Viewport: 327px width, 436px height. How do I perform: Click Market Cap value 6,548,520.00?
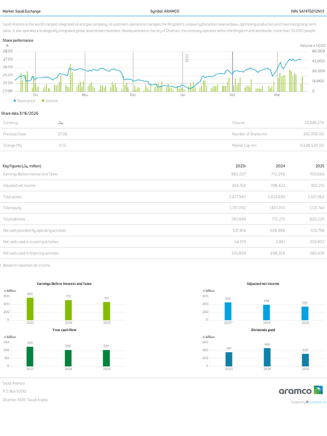click(312, 146)
